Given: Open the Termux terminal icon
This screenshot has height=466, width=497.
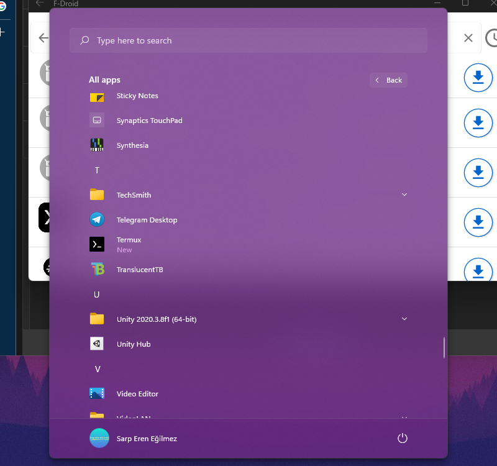Looking at the screenshot, I should coord(97,244).
